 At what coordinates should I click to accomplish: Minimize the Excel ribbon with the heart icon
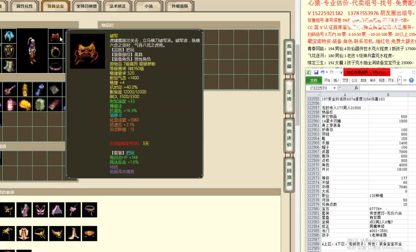(x=405, y=80)
